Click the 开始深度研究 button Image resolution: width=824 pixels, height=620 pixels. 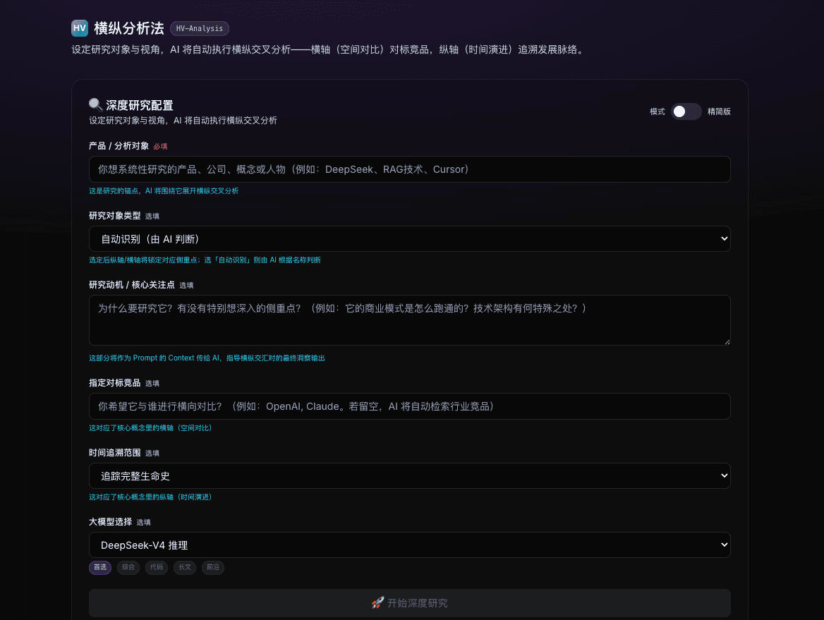tap(409, 602)
